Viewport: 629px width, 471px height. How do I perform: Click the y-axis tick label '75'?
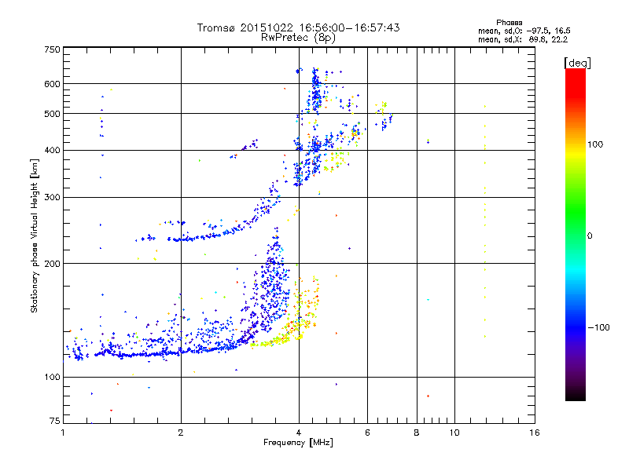click(55, 421)
